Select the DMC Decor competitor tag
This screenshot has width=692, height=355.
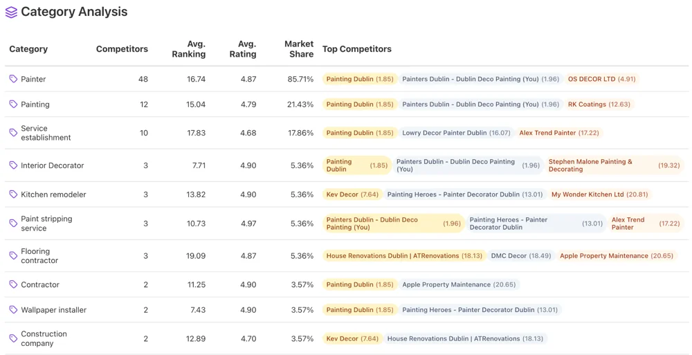520,256
